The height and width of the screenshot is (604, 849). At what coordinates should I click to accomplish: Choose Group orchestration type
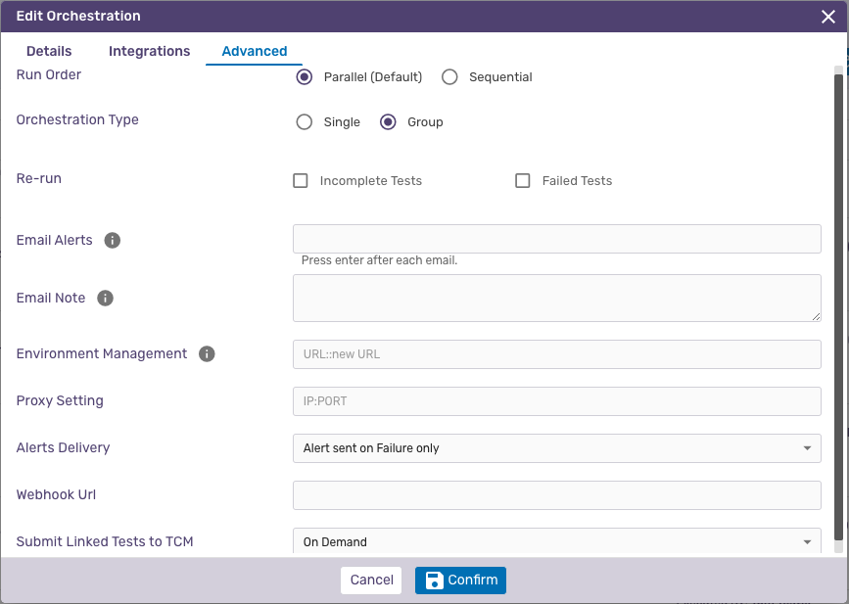[388, 121]
